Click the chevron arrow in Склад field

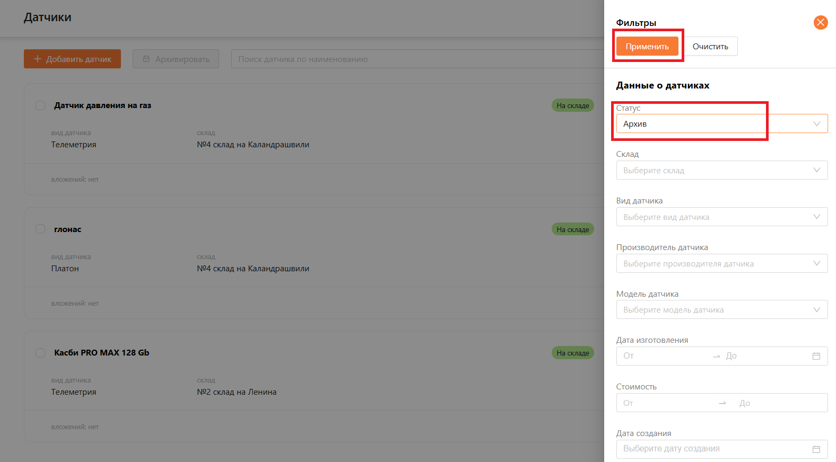[816, 170]
